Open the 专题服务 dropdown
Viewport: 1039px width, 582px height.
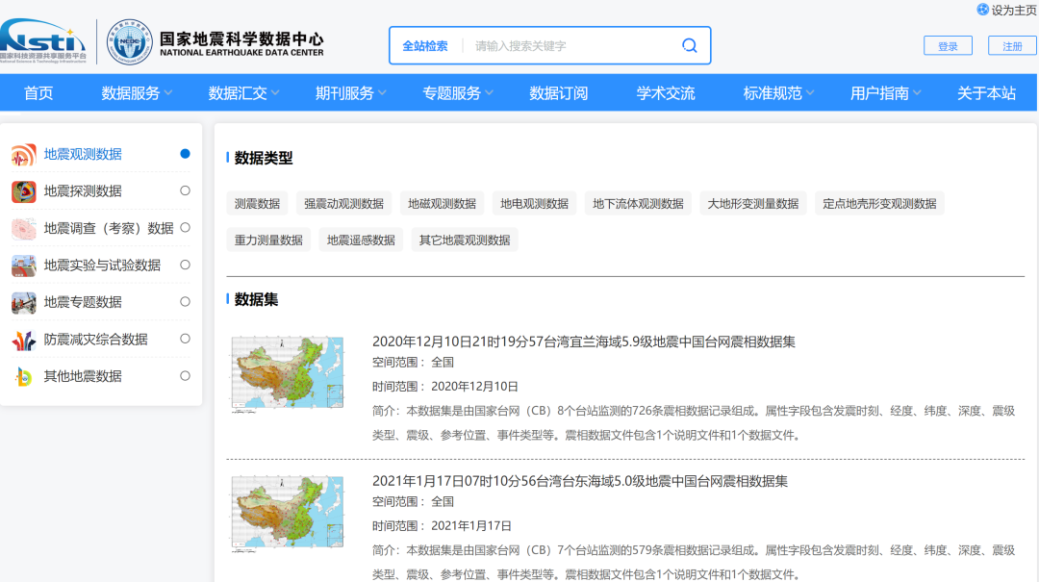(x=452, y=92)
